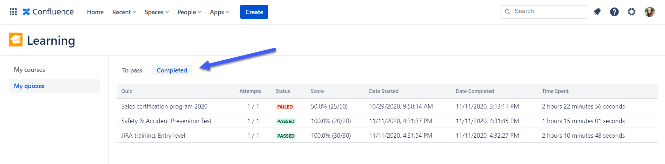665x164 pixels.
Task: Switch to the Completed tab
Action: click(x=172, y=70)
